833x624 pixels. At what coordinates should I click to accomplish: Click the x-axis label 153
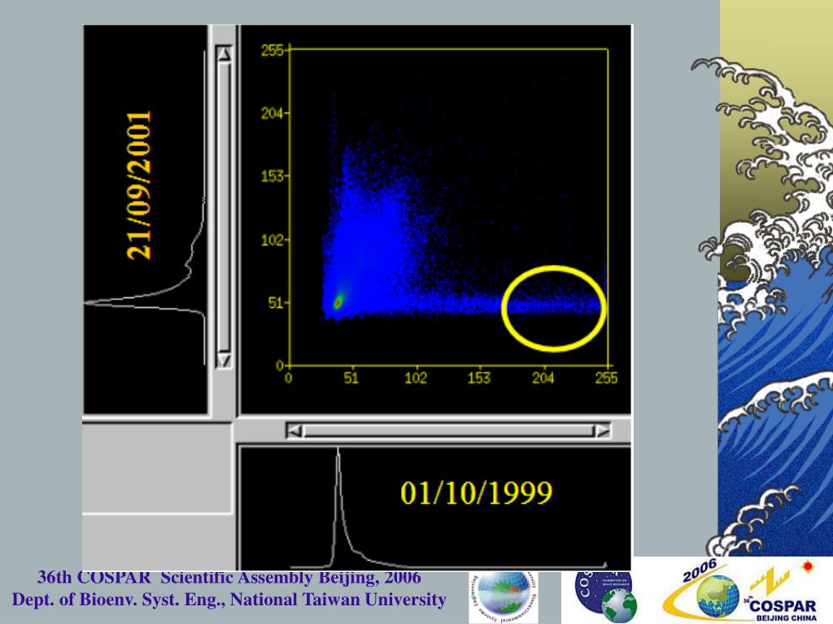coord(479,378)
